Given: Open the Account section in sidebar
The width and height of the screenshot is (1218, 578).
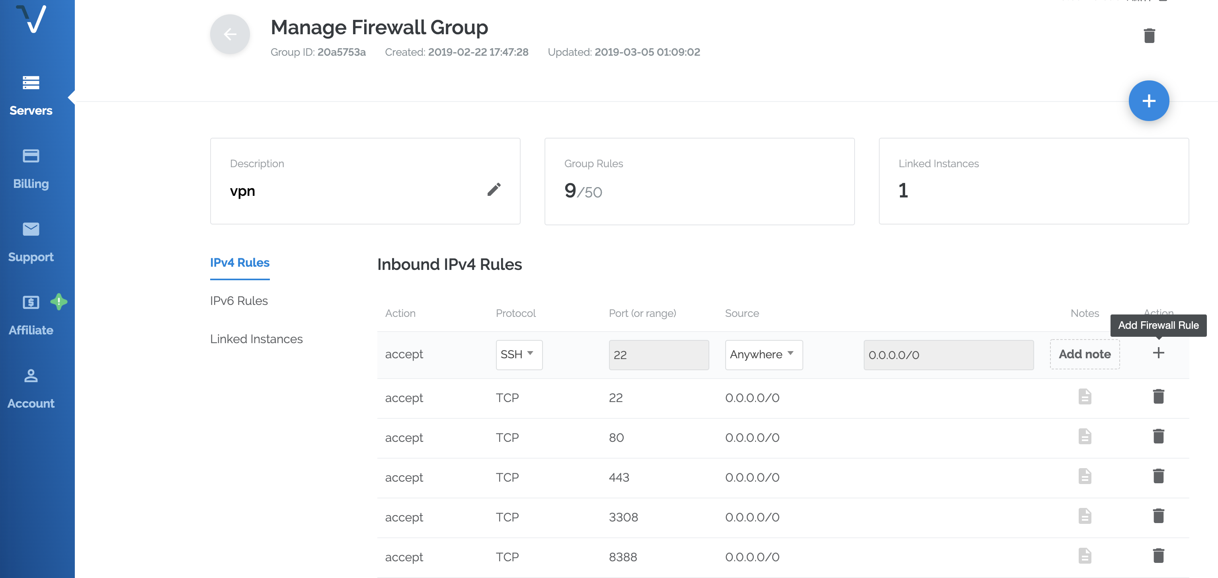Looking at the screenshot, I should (31, 389).
